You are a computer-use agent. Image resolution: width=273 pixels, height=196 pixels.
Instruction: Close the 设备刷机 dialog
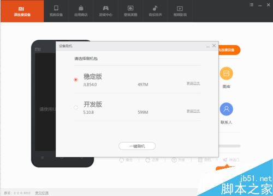point(214,46)
